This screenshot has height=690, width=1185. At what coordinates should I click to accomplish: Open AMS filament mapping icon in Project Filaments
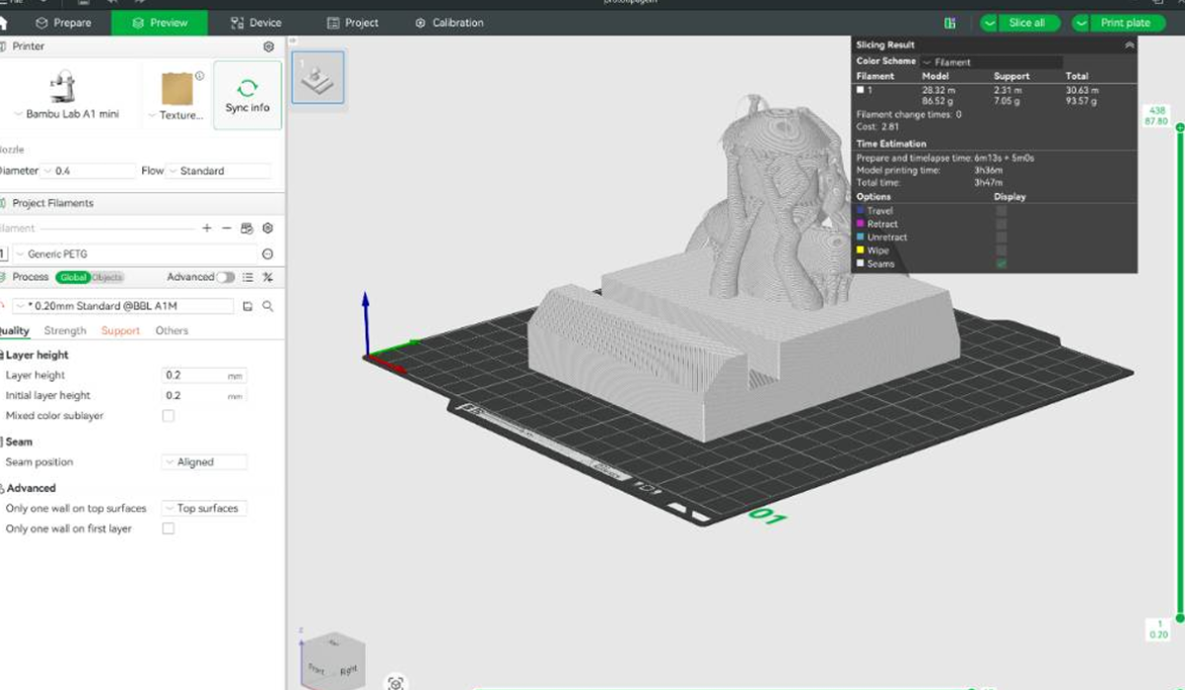[x=247, y=228]
